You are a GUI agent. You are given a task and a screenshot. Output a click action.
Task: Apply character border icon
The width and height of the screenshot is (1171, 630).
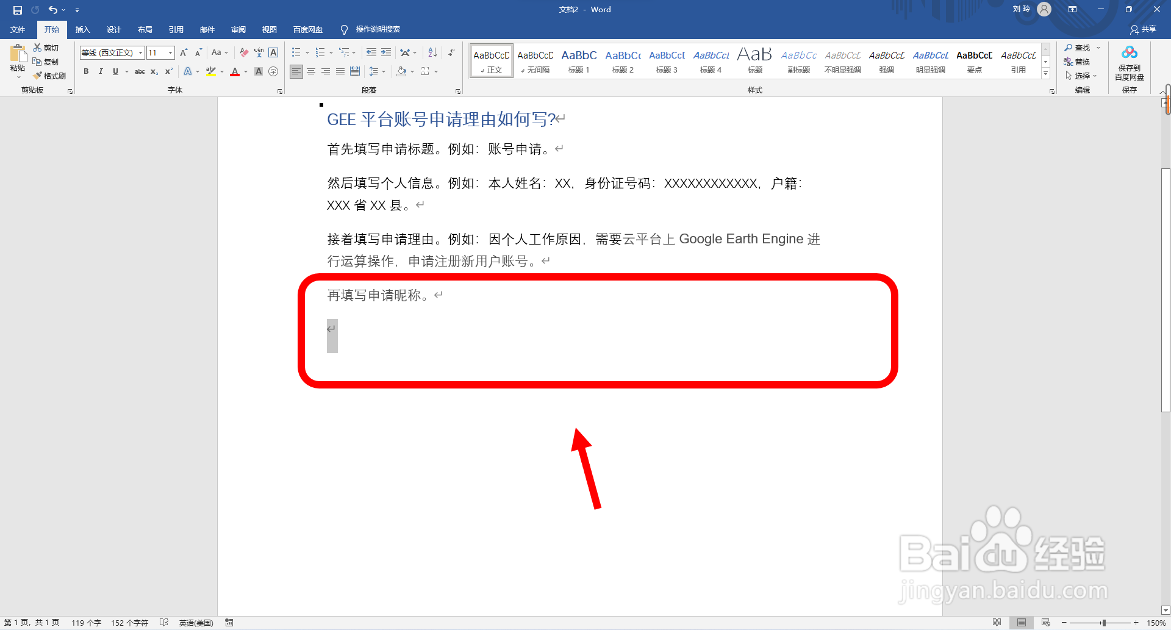[273, 52]
